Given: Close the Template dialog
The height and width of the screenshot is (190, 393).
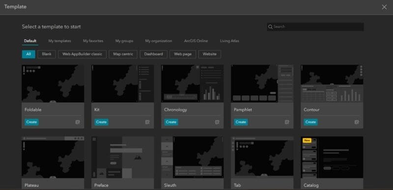Looking at the screenshot, I should pyautogui.click(x=384, y=7).
